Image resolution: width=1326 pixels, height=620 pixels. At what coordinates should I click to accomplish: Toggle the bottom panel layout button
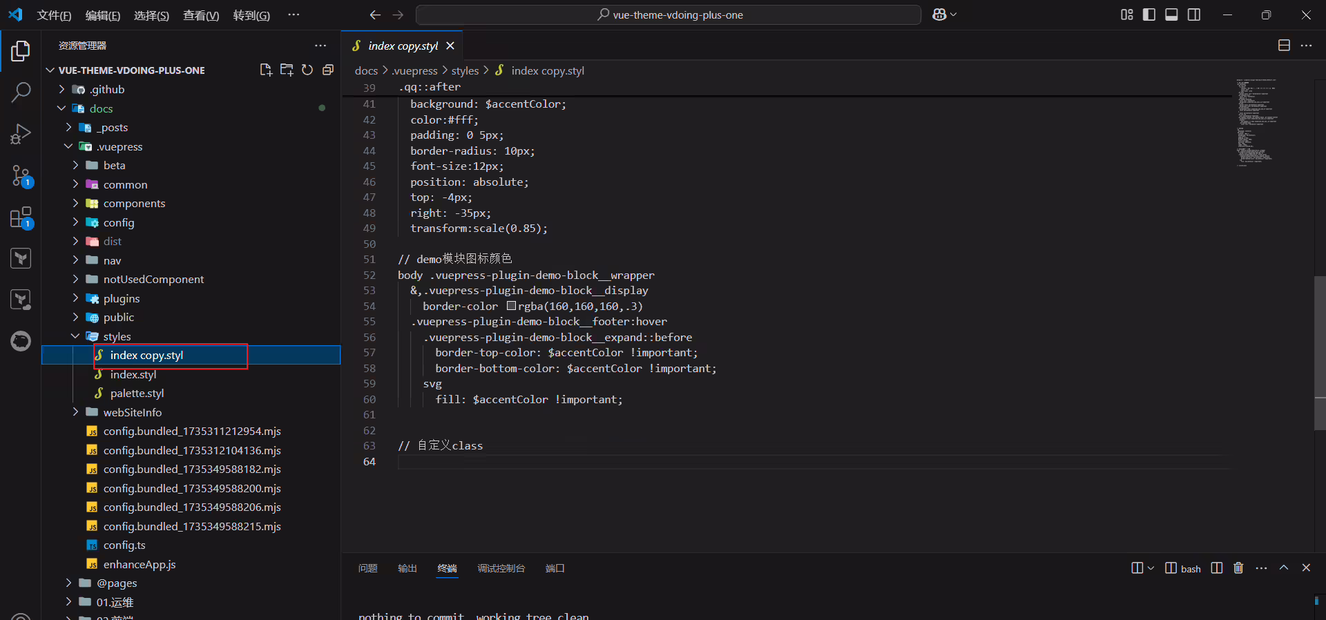pyautogui.click(x=1171, y=14)
